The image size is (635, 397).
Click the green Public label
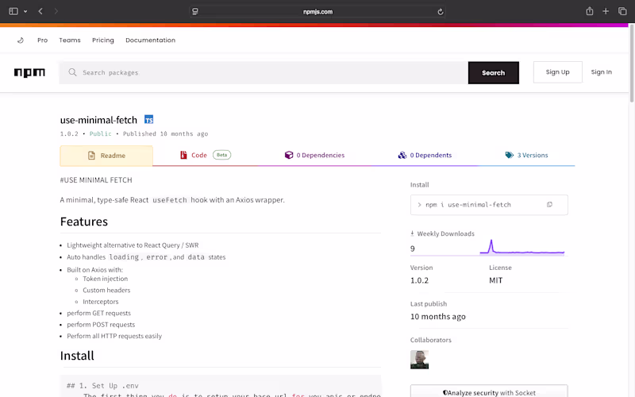pyautogui.click(x=101, y=133)
